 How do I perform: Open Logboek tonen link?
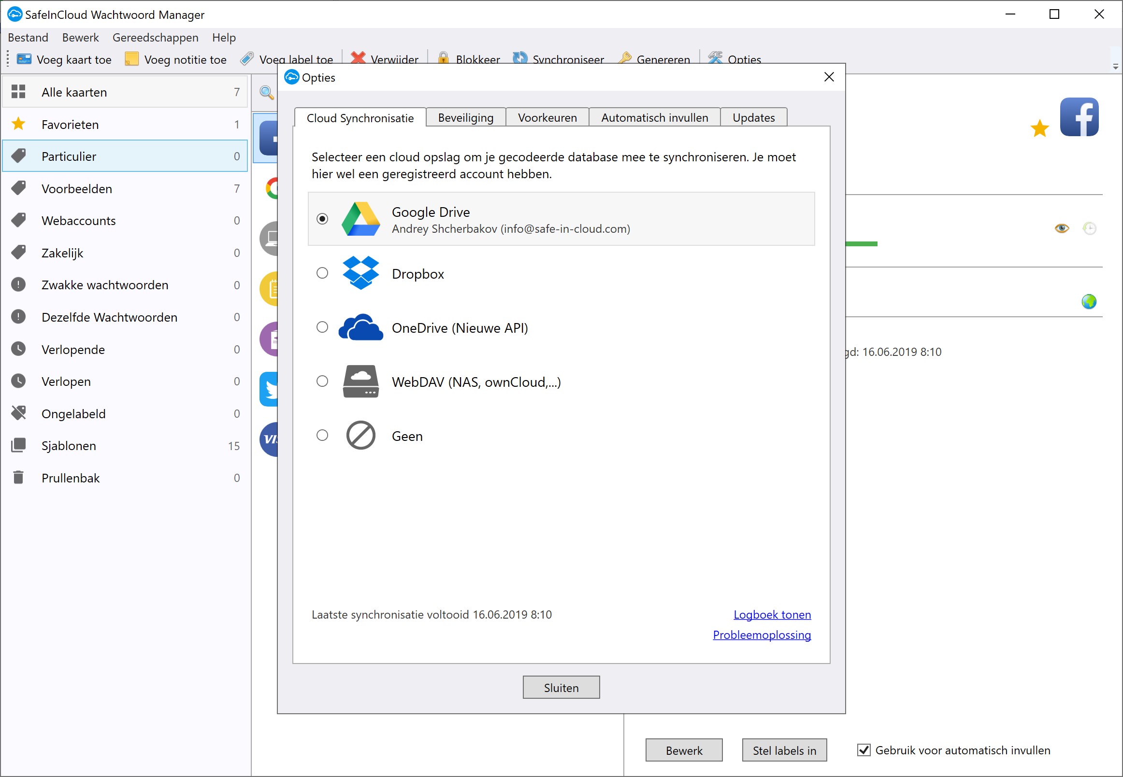click(772, 614)
